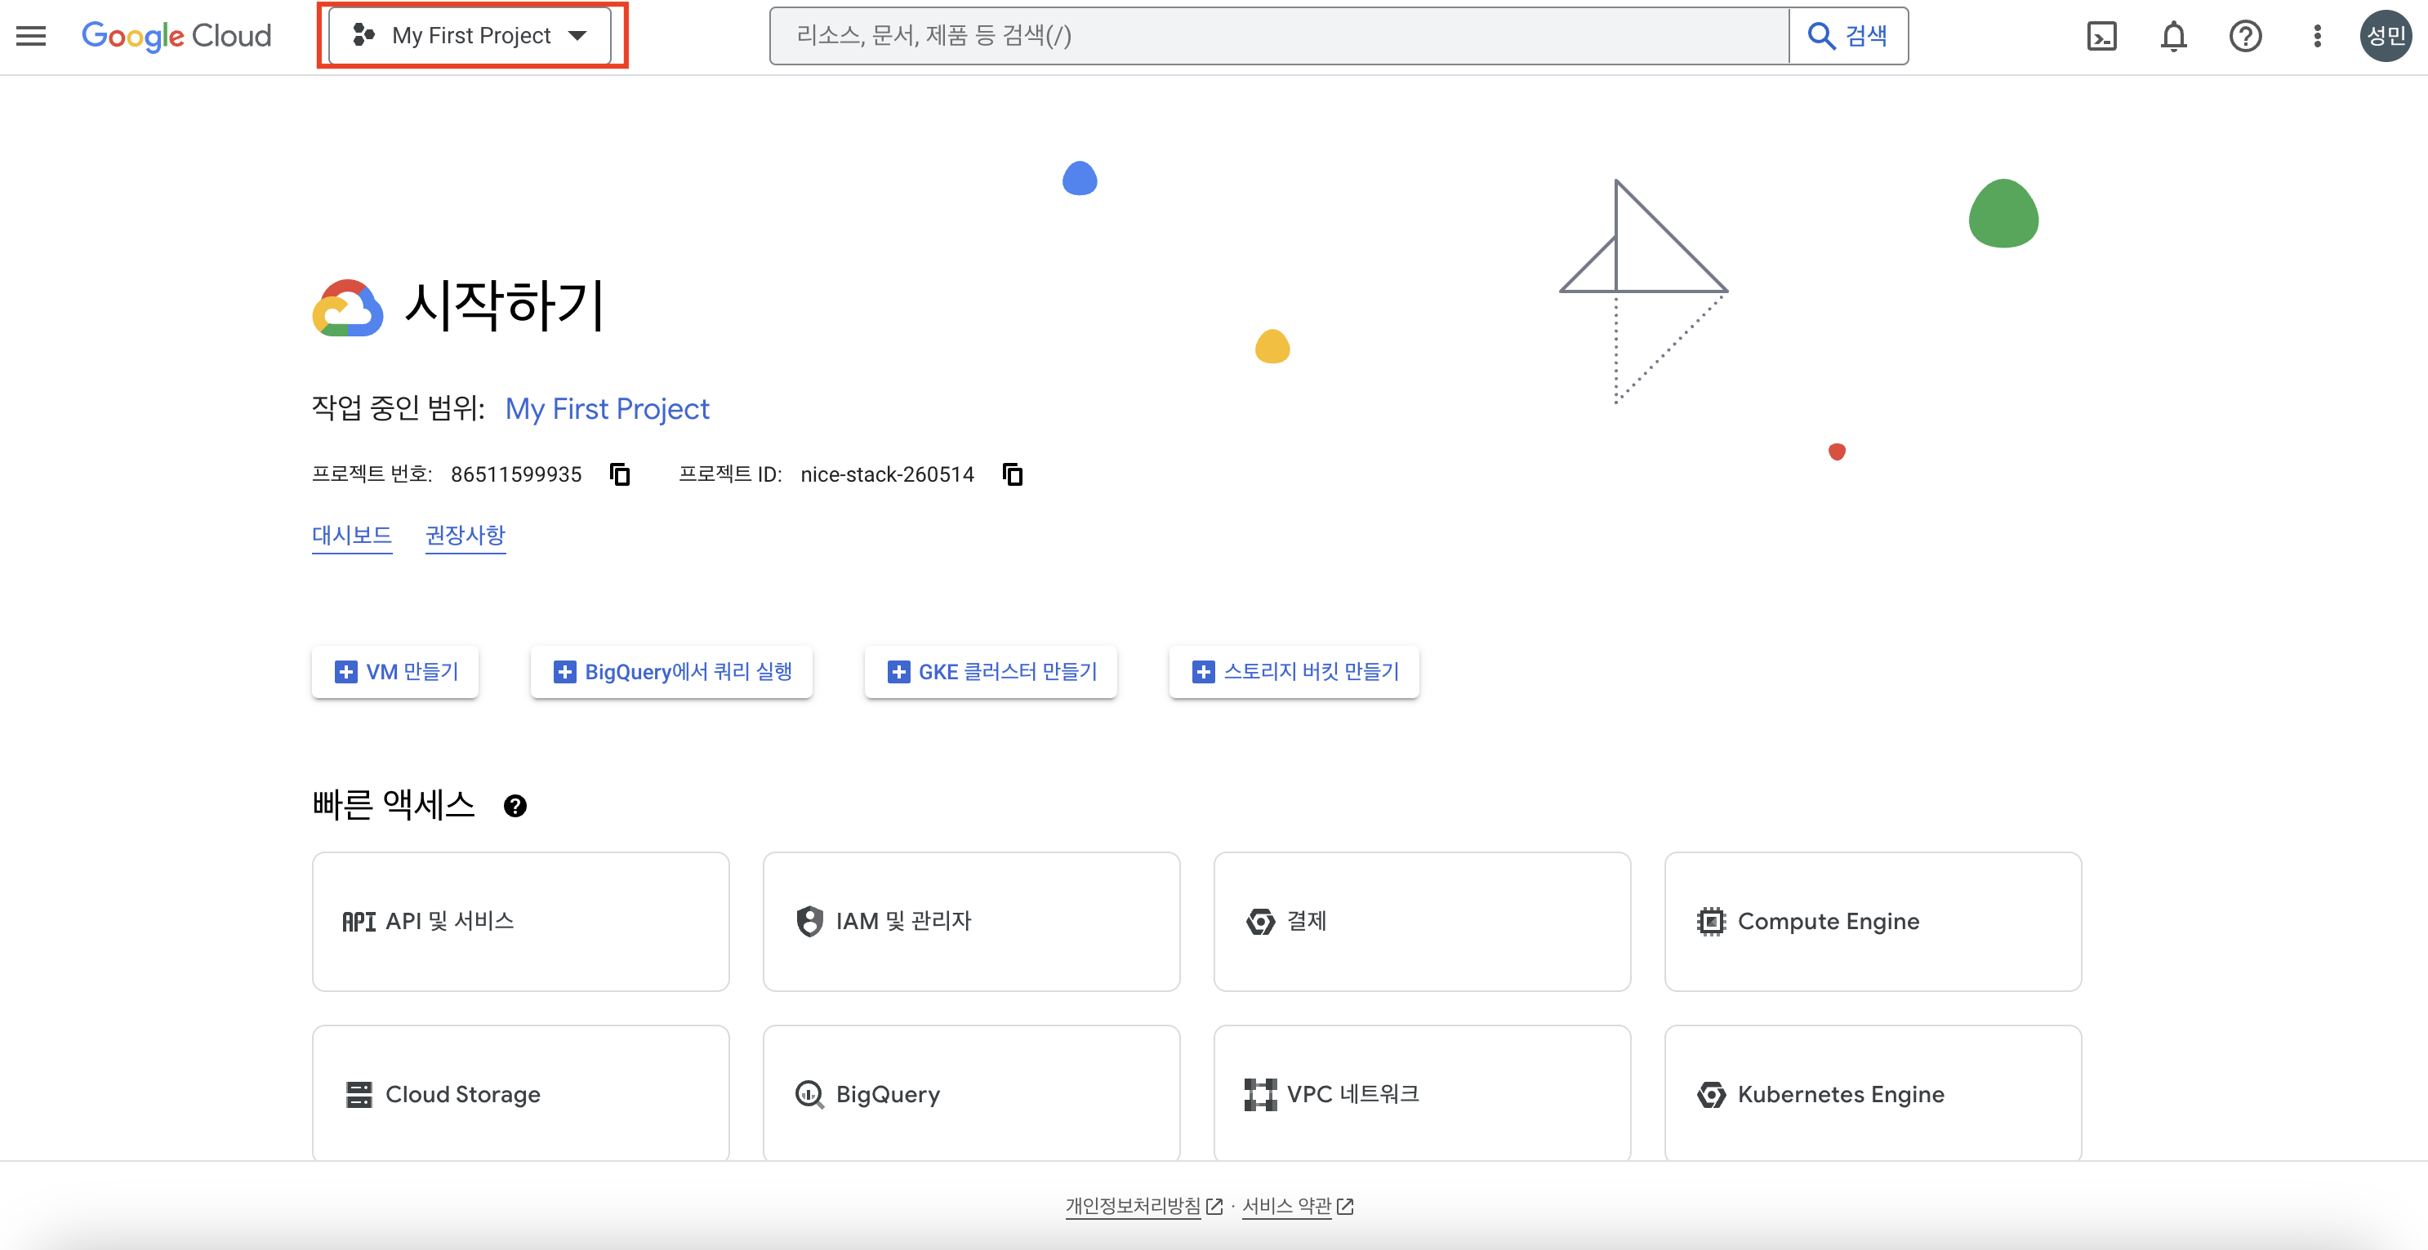Open the three-dot more options menu
This screenshot has height=1250, width=2428.
(x=2317, y=36)
